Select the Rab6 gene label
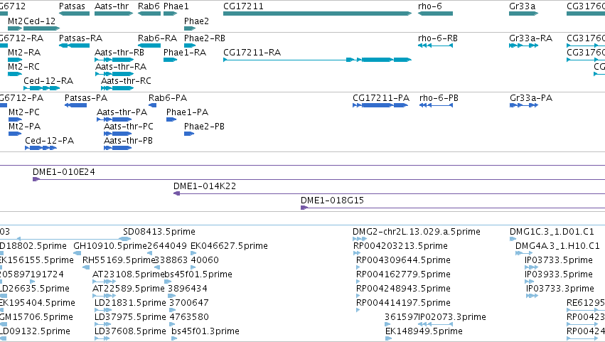This screenshot has width=605, height=342. tap(149, 6)
